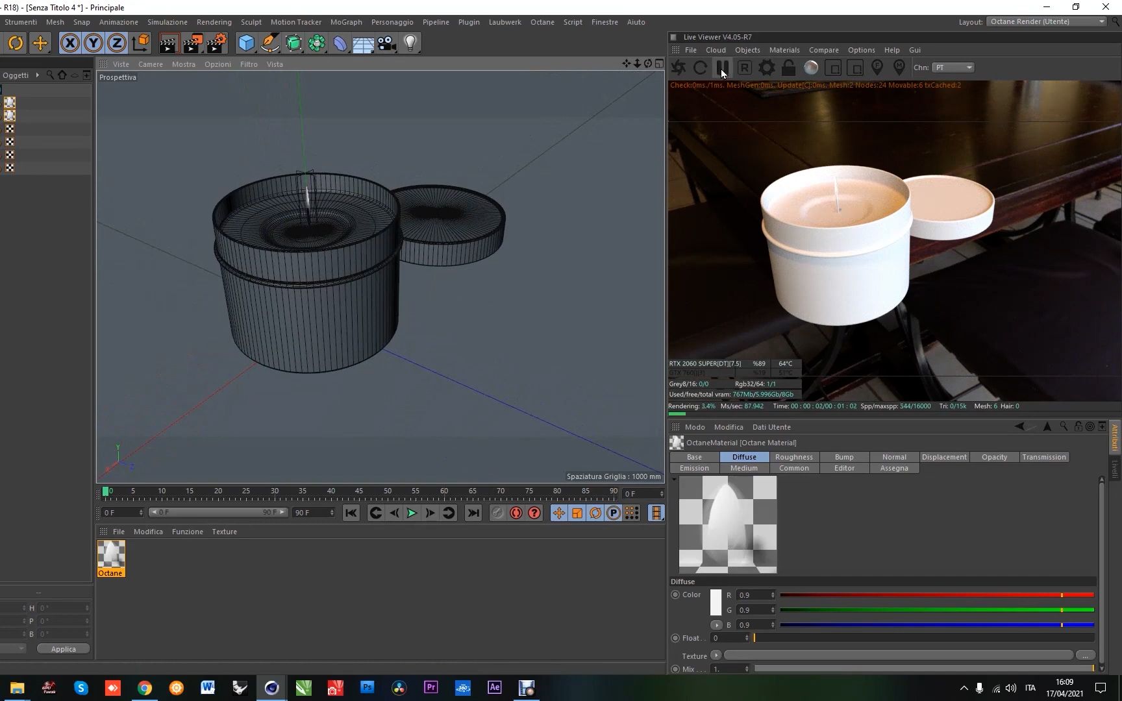The image size is (1122, 701).
Task: Open the Layout dropdown Octane Render (Utente)
Action: tap(1047, 21)
